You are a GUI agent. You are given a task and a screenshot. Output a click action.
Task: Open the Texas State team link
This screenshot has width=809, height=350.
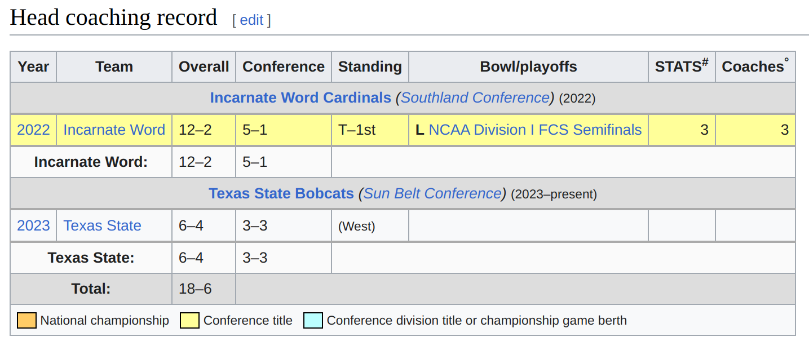pos(103,225)
